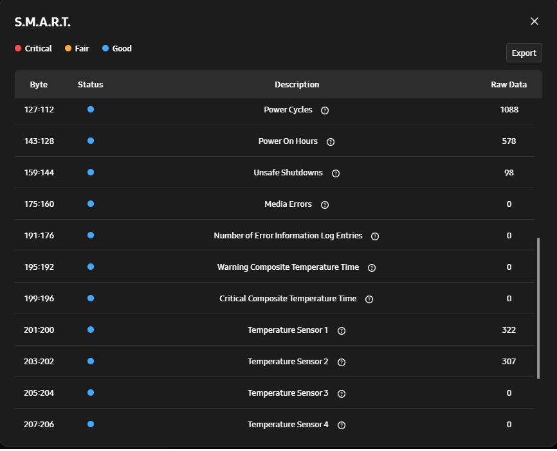Click the Export button
The height and width of the screenshot is (451, 557).
pos(524,53)
